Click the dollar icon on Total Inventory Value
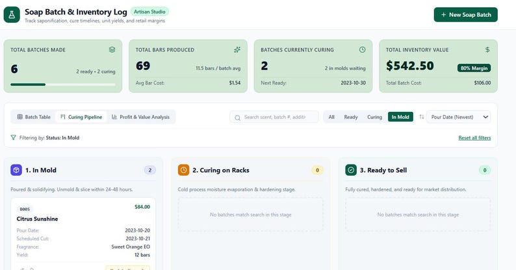 tap(487, 49)
